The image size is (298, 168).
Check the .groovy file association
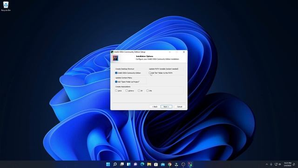point(127,91)
